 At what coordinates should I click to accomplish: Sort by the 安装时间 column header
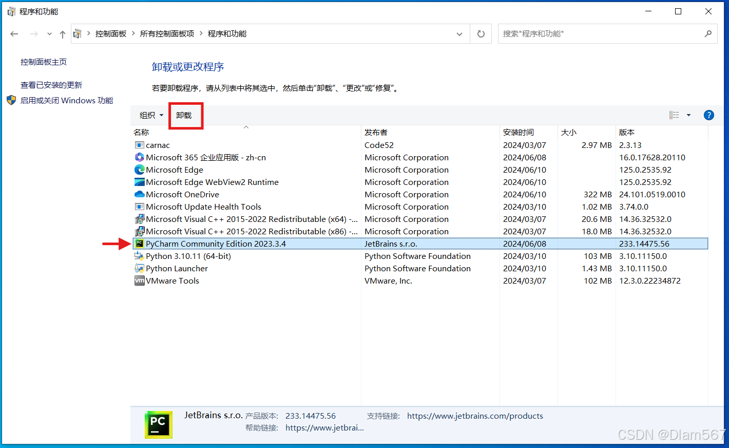pos(529,133)
